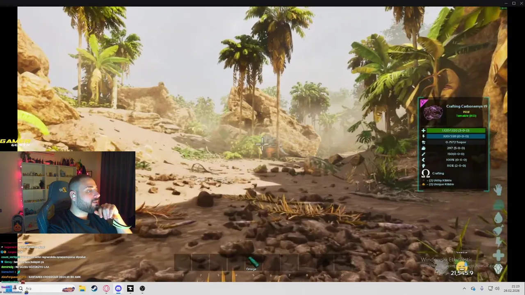Image resolution: width=525 pixels, height=295 pixels.
Task: Open the black anvil app in taskbar
Action: coord(130,288)
